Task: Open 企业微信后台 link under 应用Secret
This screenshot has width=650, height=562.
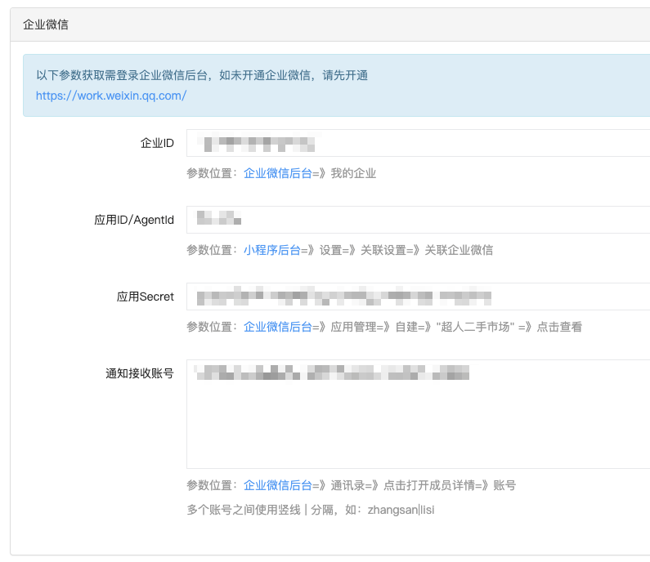Action: pyautogui.click(x=278, y=327)
